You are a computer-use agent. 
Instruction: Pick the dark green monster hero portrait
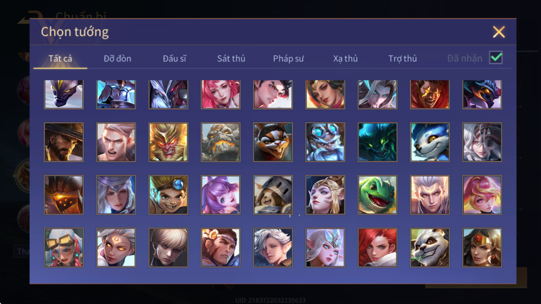pyautogui.click(x=377, y=142)
